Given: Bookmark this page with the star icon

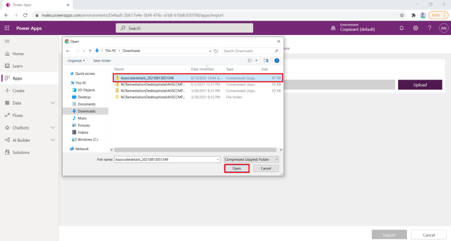Looking at the screenshot, I should pyautogui.click(x=402, y=15).
